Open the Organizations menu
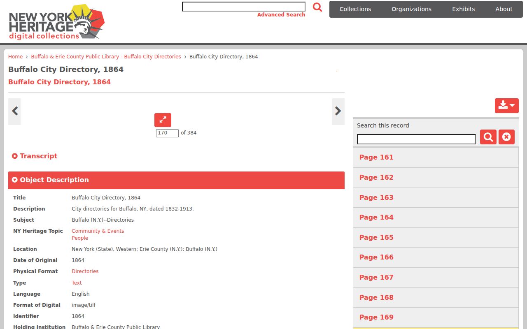 coord(411,9)
